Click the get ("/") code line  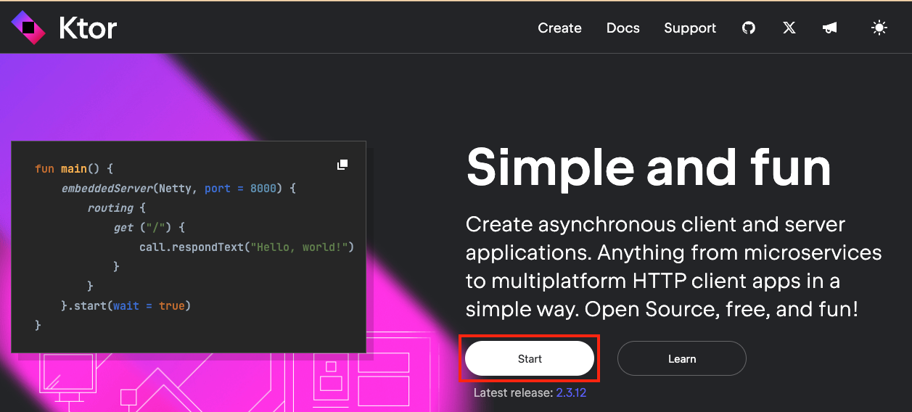click(x=150, y=228)
